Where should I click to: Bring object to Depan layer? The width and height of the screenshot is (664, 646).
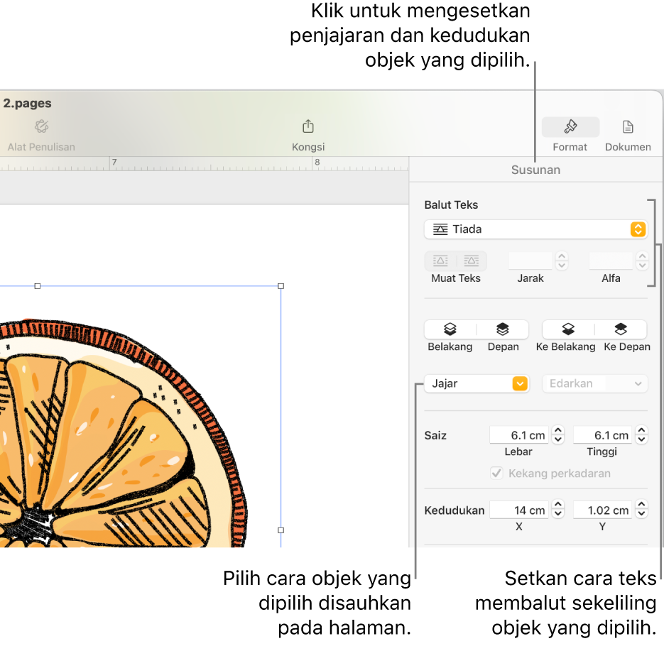tap(503, 329)
